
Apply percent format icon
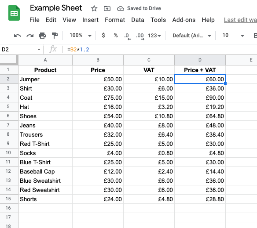pyautogui.click(x=116, y=35)
